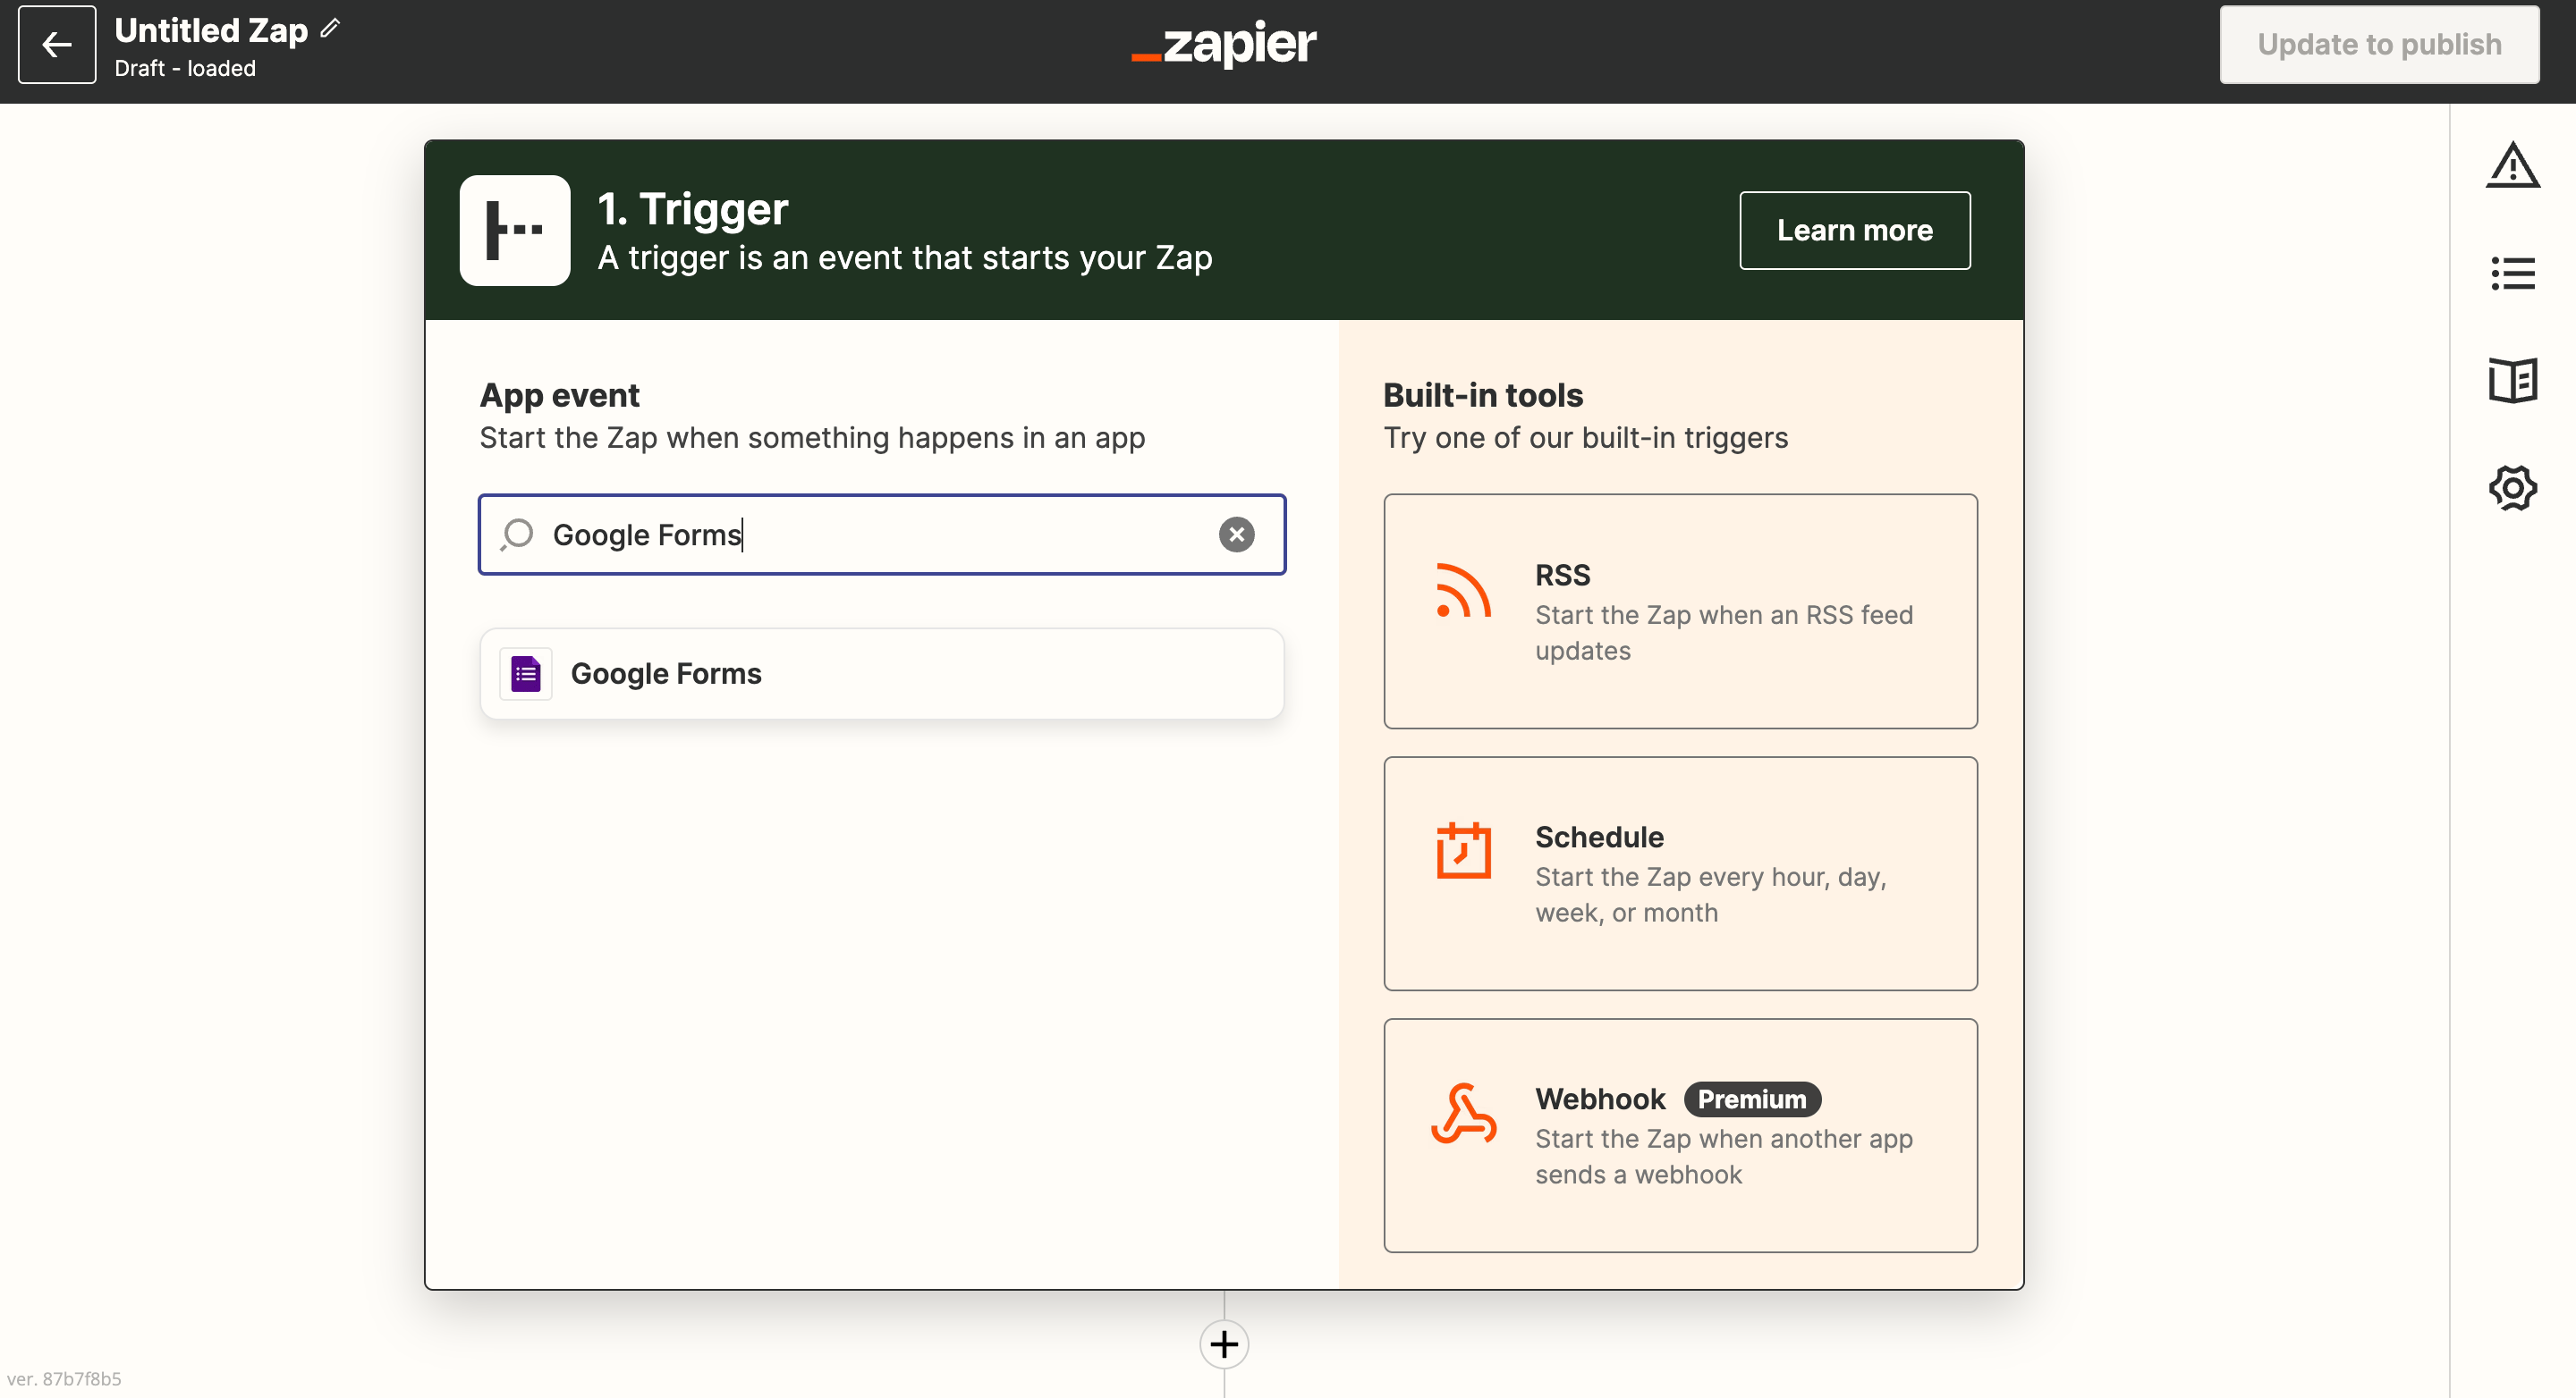Click the Webhook icon
2576x1398 pixels.
[x=1463, y=1112]
